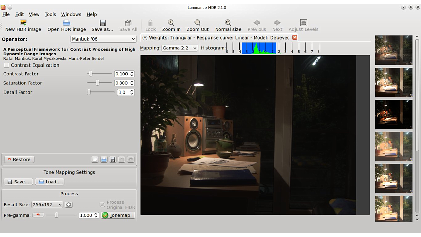Screen dimensions: 421x237
Task: Expand the Operator dropdown showing Mantiuk '06
Action: 103,39
